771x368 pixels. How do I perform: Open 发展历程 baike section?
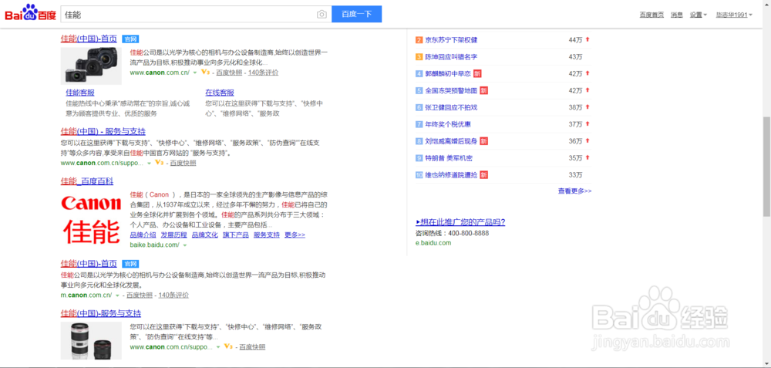click(x=173, y=235)
